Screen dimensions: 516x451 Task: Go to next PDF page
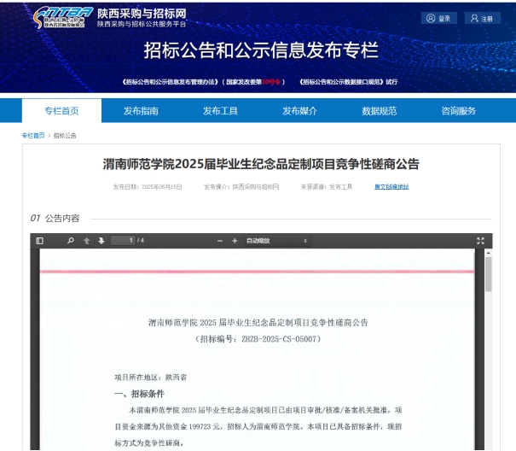(101, 241)
